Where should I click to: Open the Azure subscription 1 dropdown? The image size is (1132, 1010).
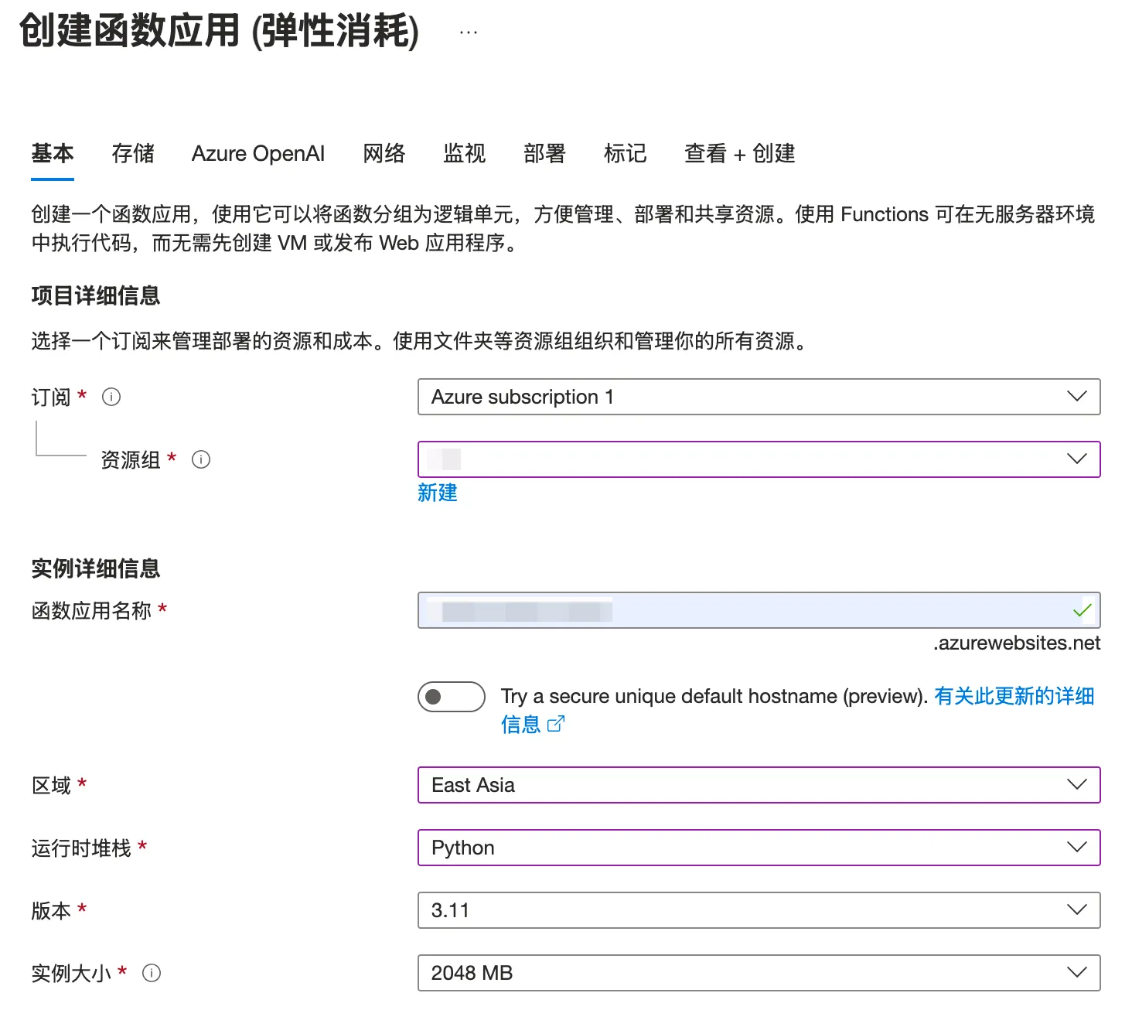758,397
